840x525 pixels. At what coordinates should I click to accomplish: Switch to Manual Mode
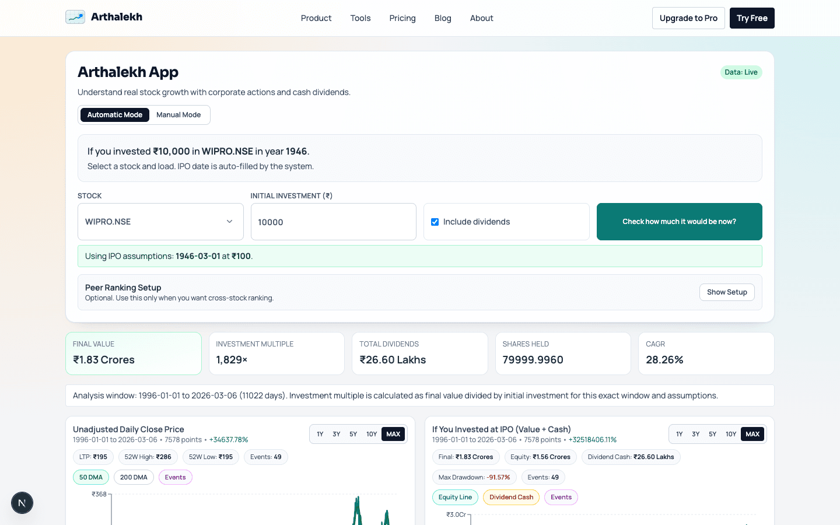click(178, 115)
